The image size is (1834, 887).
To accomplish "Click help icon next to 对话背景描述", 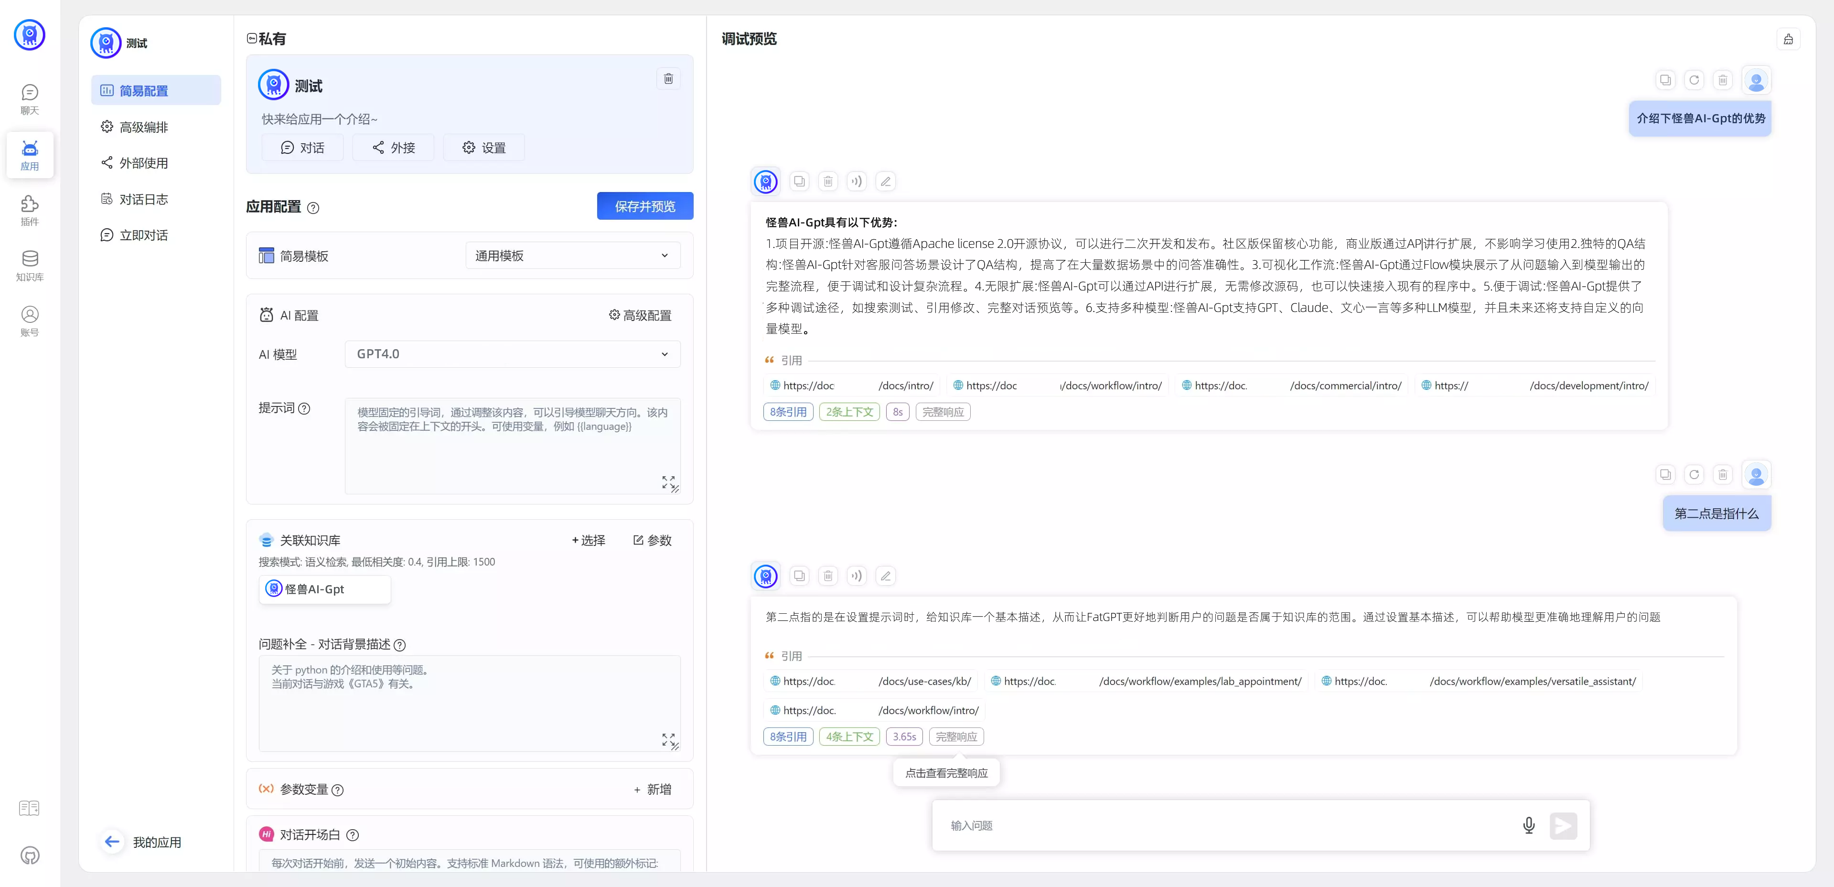I will [399, 645].
